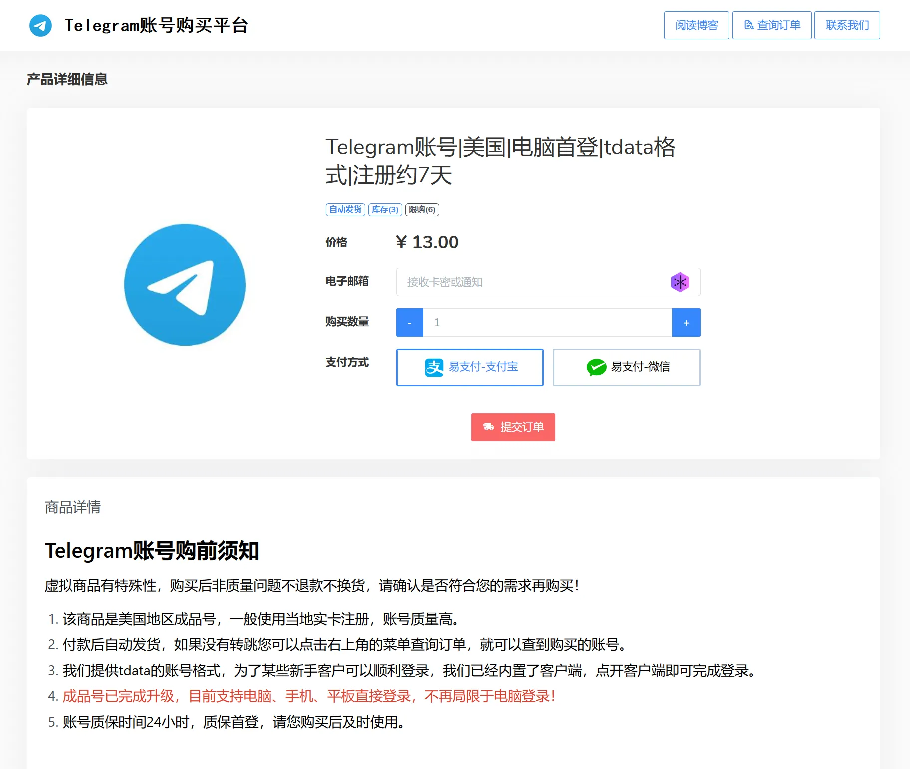The image size is (910, 769).
Task: Open 联系我们 contact page
Action: pos(847,25)
